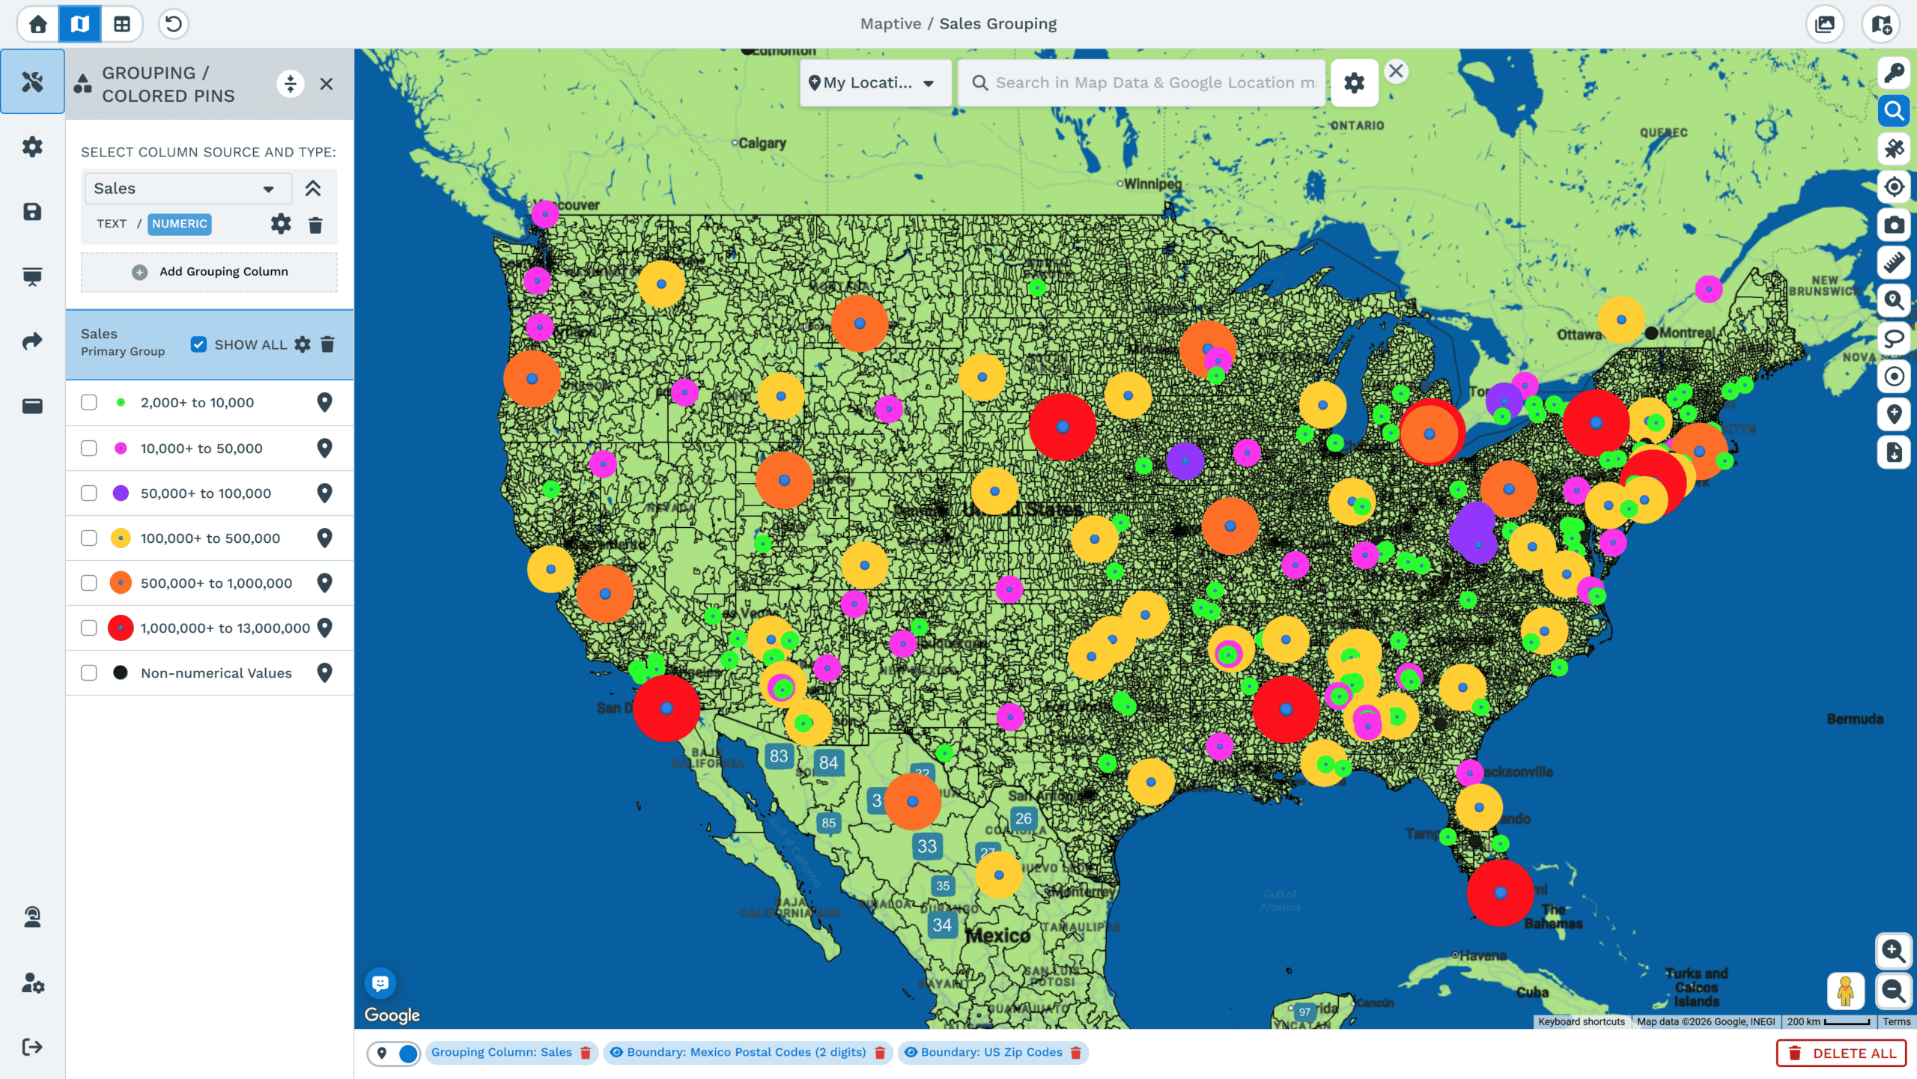1917x1079 pixels.
Task: Open the map tools wrench sidebar icon
Action: (x=32, y=82)
